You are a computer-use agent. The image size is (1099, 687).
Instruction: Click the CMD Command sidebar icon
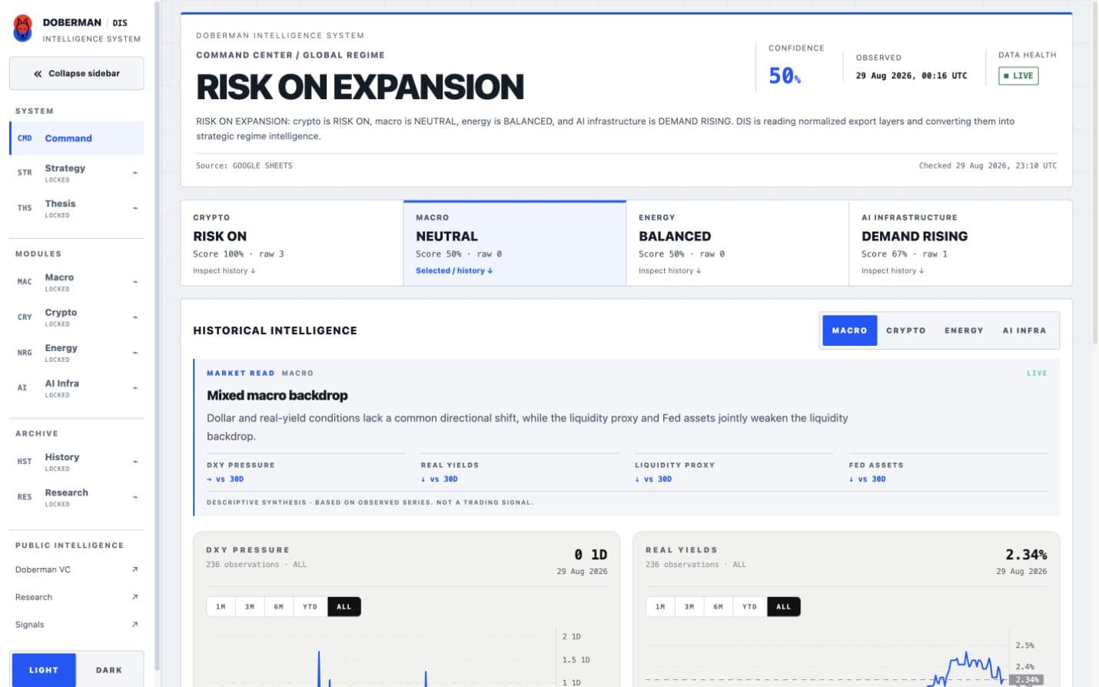click(x=25, y=138)
